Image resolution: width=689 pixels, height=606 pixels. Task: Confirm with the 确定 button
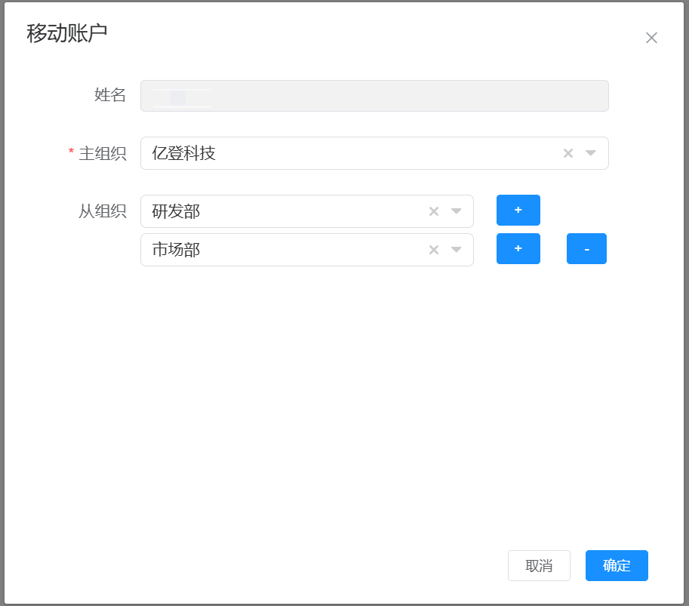click(x=617, y=566)
